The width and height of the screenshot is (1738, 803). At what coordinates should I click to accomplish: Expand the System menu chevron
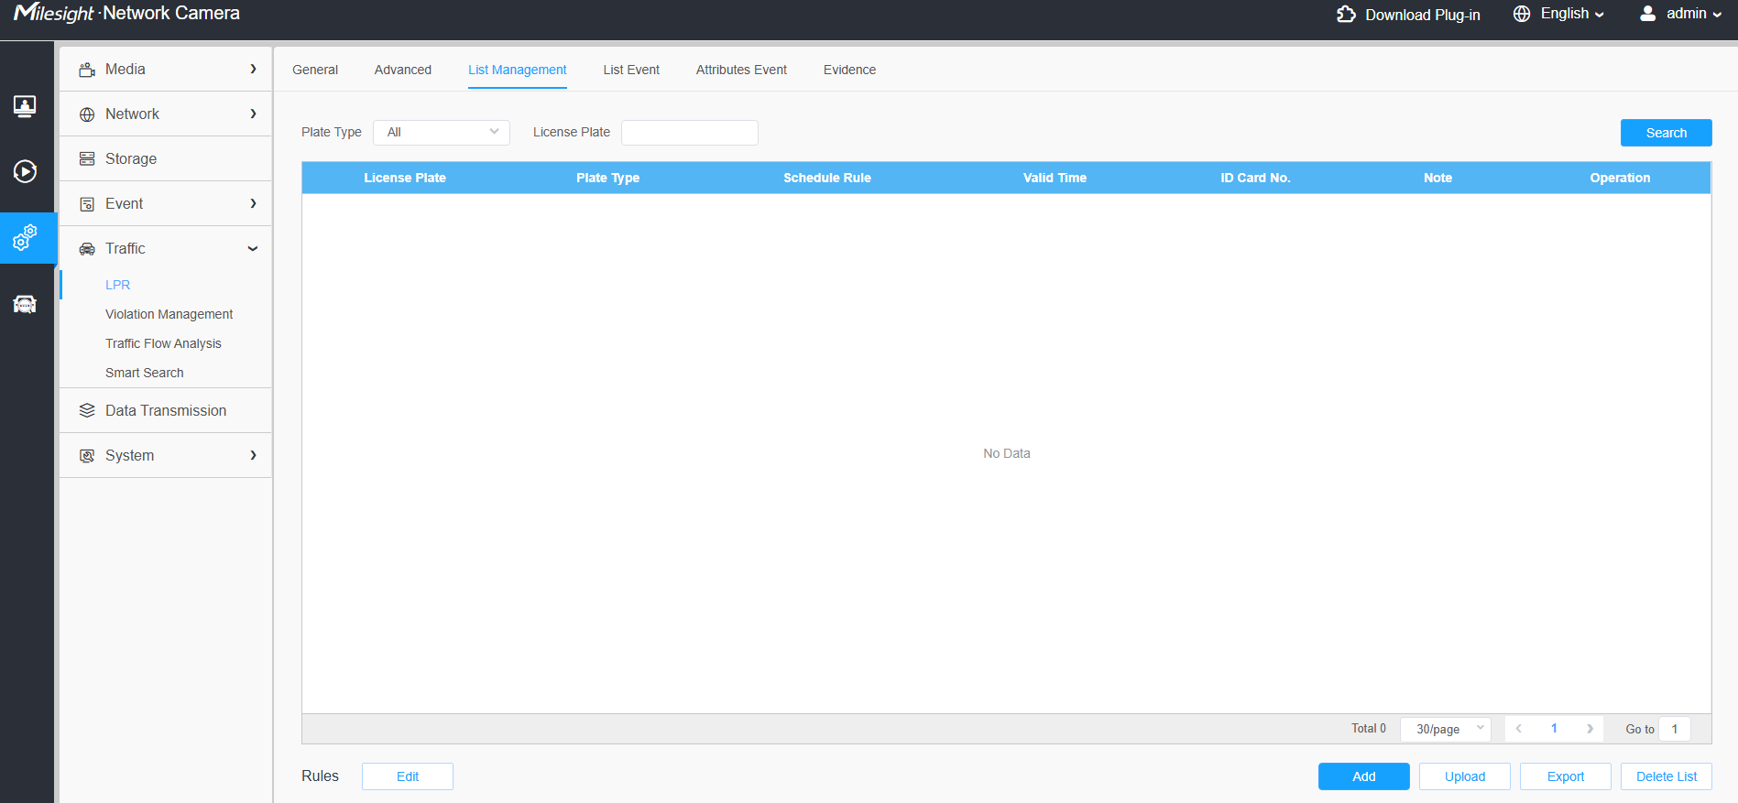pos(254,455)
